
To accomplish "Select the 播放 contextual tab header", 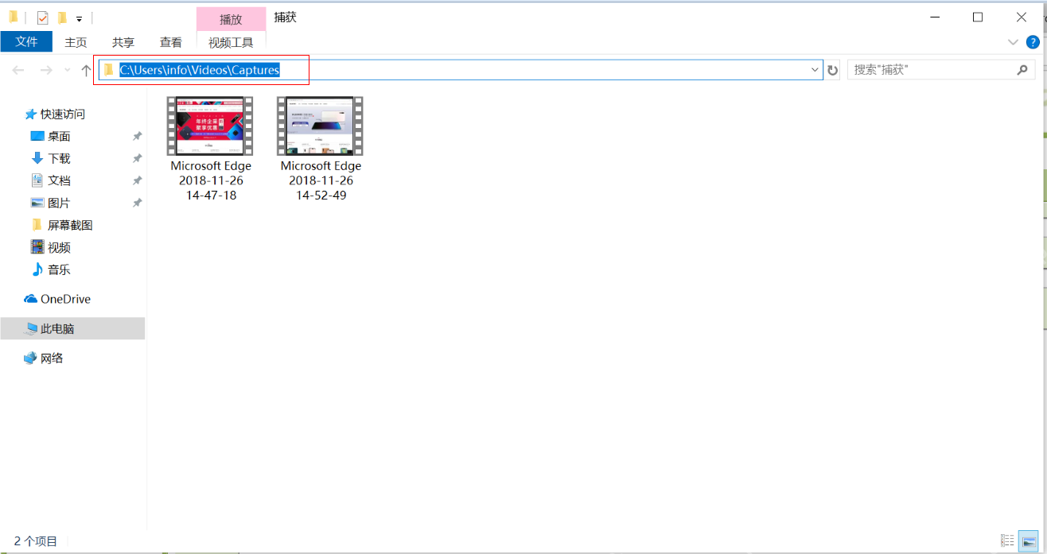I will pos(231,19).
